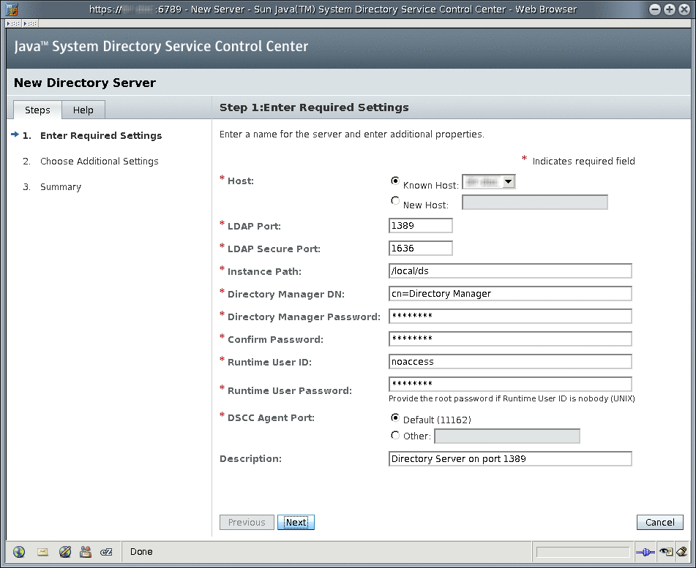
Task: Select the Known Host radio button
Action: click(395, 181)
